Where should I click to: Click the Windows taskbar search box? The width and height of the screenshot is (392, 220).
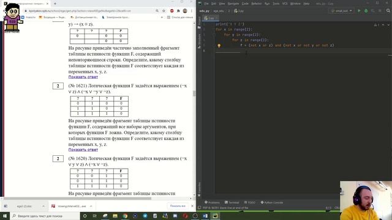(45, 216)
